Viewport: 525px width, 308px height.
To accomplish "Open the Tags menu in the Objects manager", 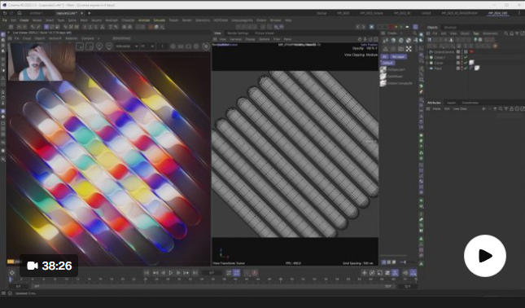I will (x=475, y=33).
